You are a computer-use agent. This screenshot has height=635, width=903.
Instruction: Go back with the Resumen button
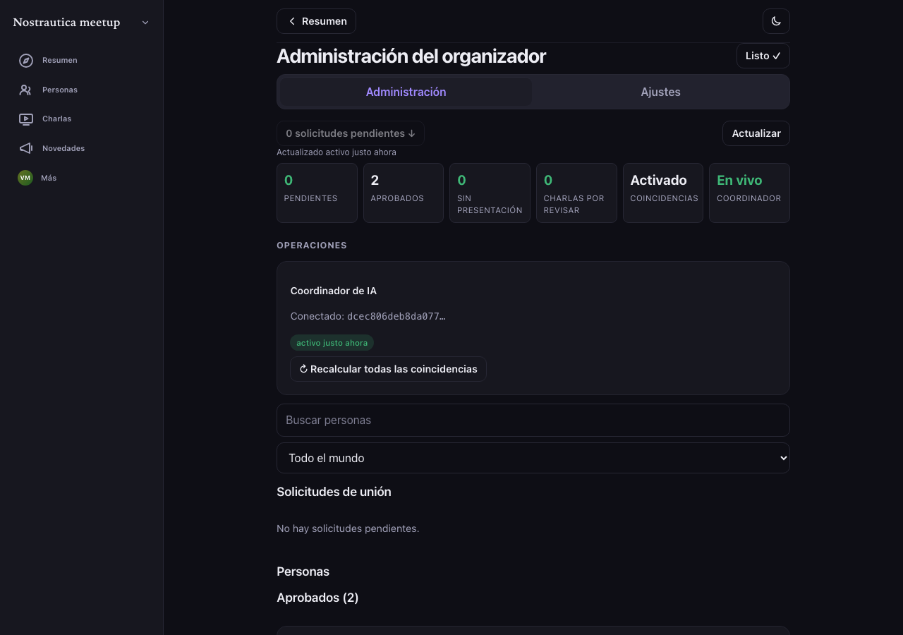click(x=316, y=21)
